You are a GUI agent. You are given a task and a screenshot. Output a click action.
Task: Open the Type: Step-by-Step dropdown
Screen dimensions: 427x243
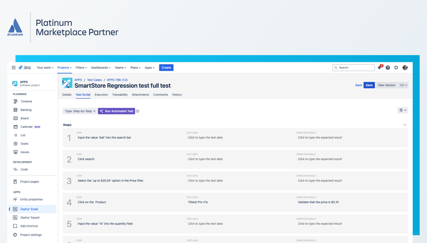click(x=80, y=111)
